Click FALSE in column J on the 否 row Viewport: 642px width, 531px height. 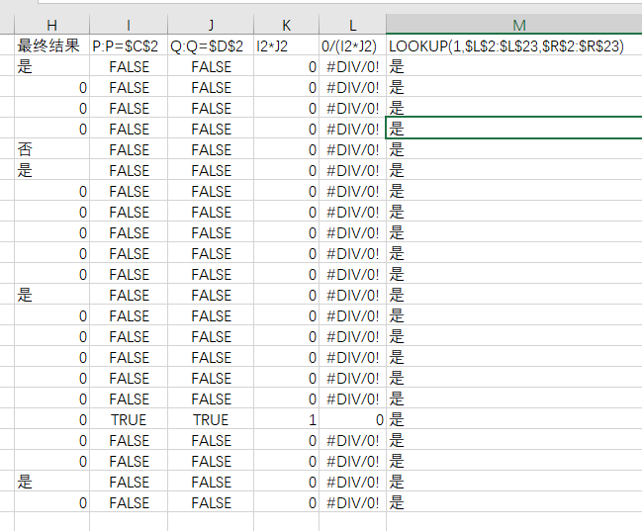(211, 149)
